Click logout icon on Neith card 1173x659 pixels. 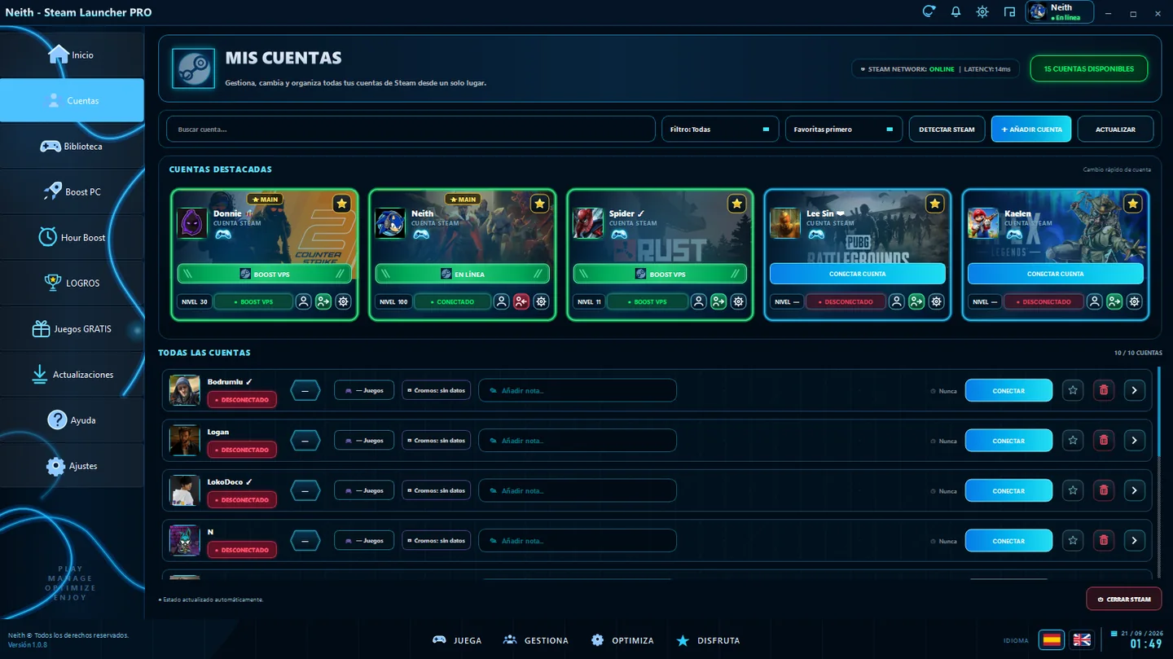(x=521, y=301)
